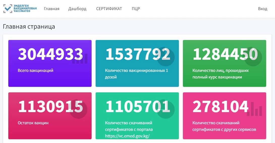Select ПЦР in the navigation bar
This screenshot has height=143, width=275.
pyautogui.click(x=136, y=9)
